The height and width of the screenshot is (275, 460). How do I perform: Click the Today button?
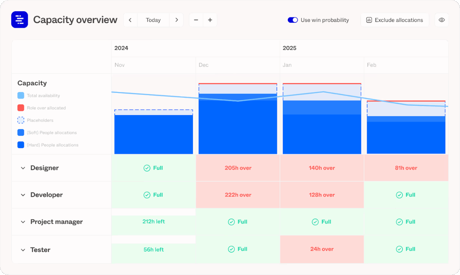[x=153, y=20]
